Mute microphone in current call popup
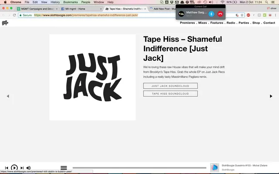This screenshot has height=174, width=279. (x=211, y=14)
